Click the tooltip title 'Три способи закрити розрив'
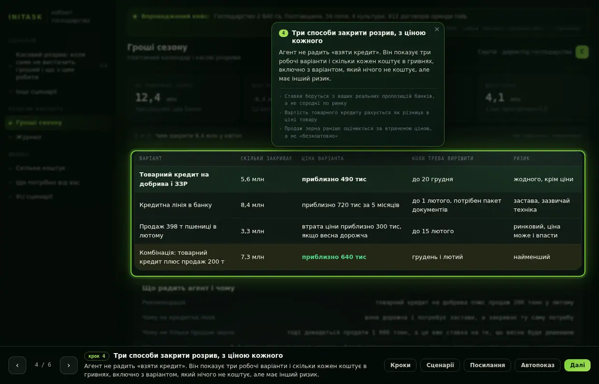 tap(358, 37)
